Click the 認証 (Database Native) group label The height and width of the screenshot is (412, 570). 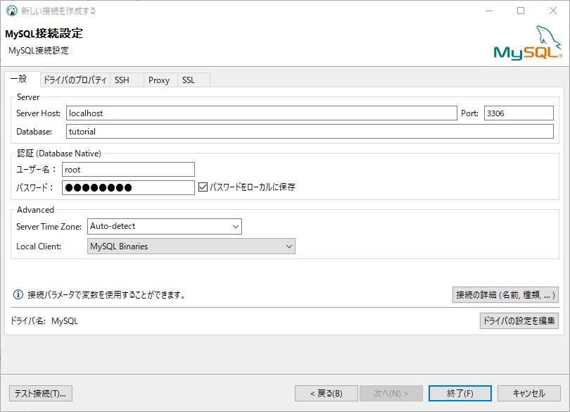pyautogui.click(x=59, y=154)
